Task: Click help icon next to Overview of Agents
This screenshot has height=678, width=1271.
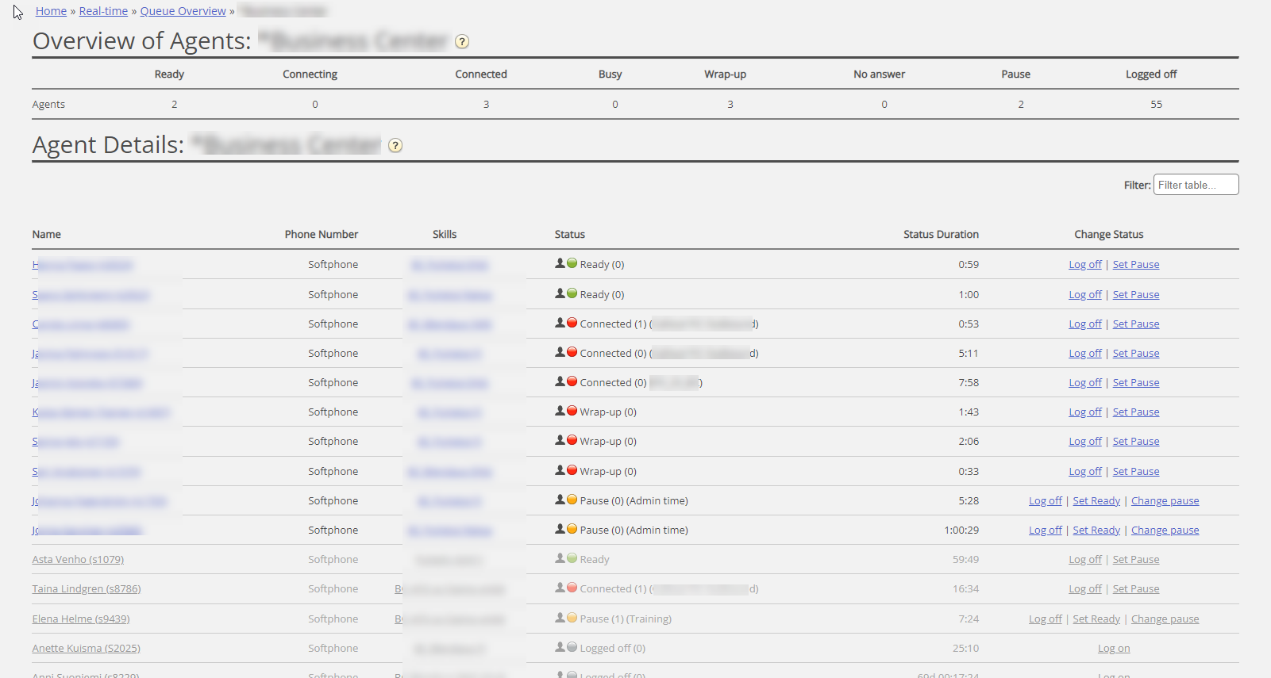Action: click(x=462, y=42)
